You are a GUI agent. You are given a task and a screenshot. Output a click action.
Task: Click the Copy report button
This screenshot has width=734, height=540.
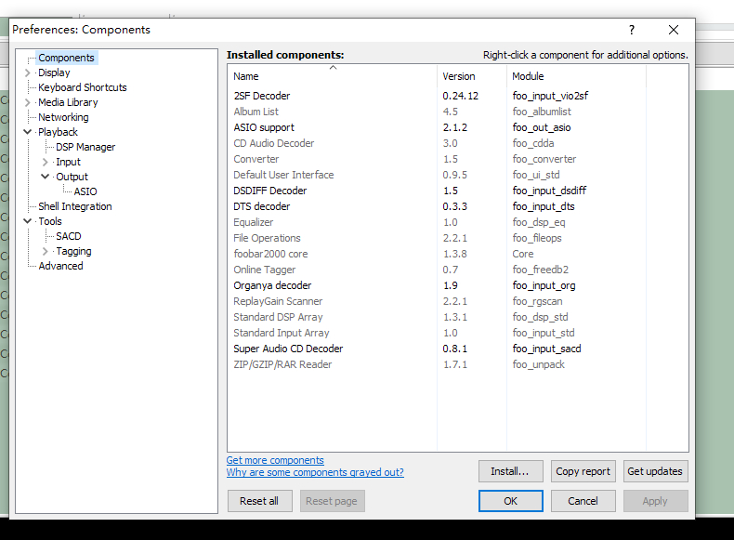pos(583,471)
